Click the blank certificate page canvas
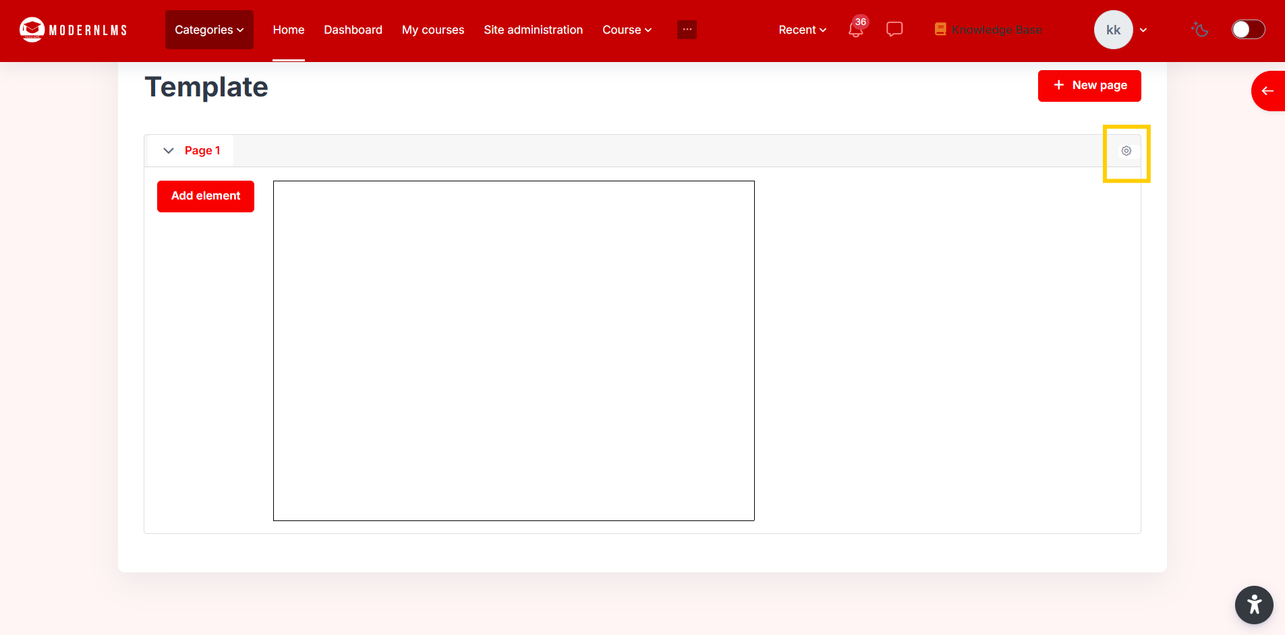Image resolution: width=1285 pixels, height=635 pixels. click(x=514, y=351)
